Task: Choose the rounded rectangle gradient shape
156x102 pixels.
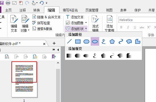Action: (78, 56)
